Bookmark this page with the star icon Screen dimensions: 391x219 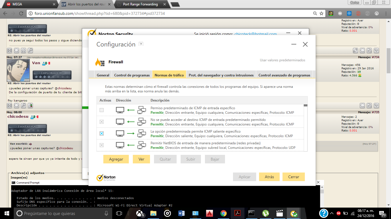(x=321, y=13)
